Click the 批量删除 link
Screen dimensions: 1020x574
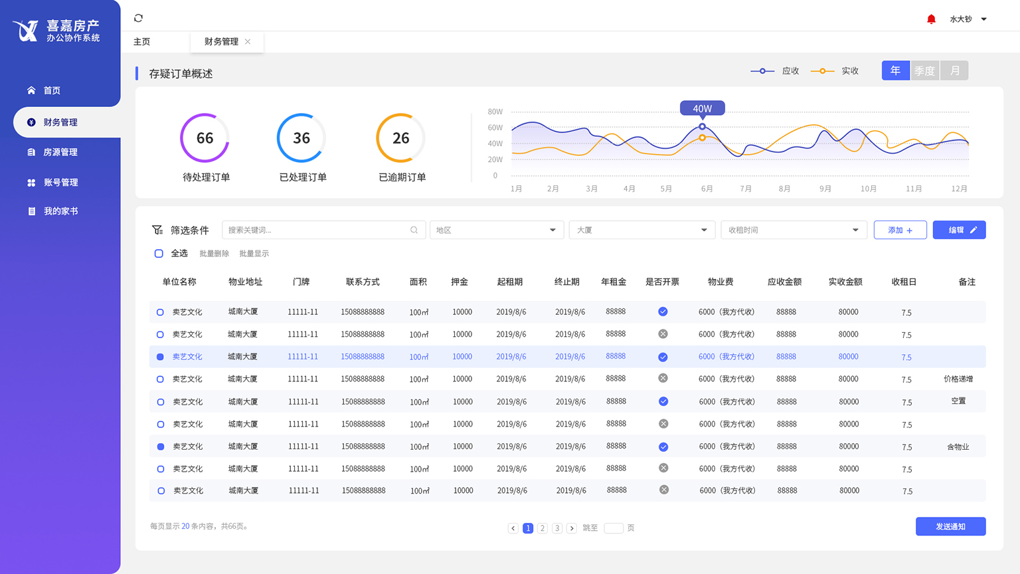pos(214,254)
